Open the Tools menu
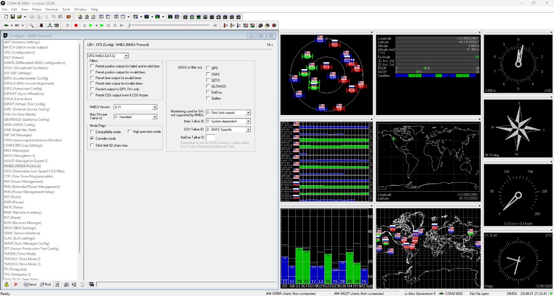This screenshot has width=554, height=296. point(66,9)
